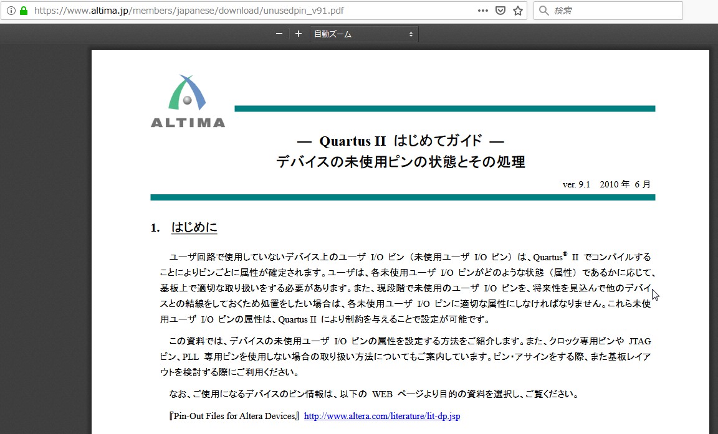Viewport: 718px width, 434px height.
Task: Open the page actions three-dot menu
Action: pyautogui.click(x=482, y=10)
